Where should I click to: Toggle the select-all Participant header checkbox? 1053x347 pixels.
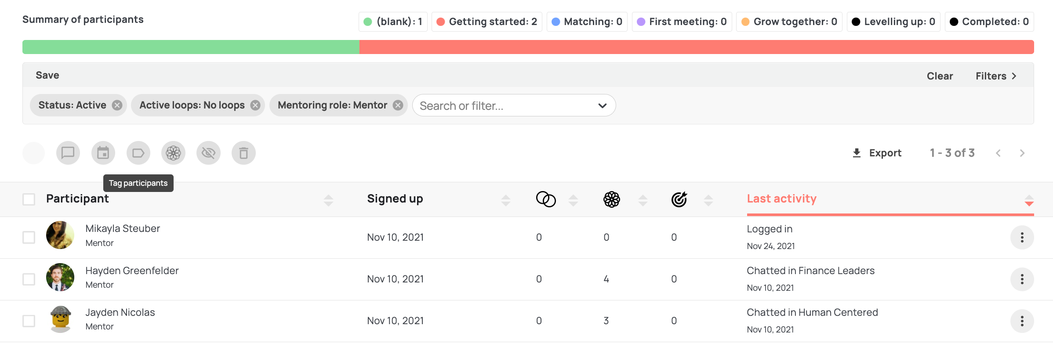pyautogui.click(x=29, y=199)
